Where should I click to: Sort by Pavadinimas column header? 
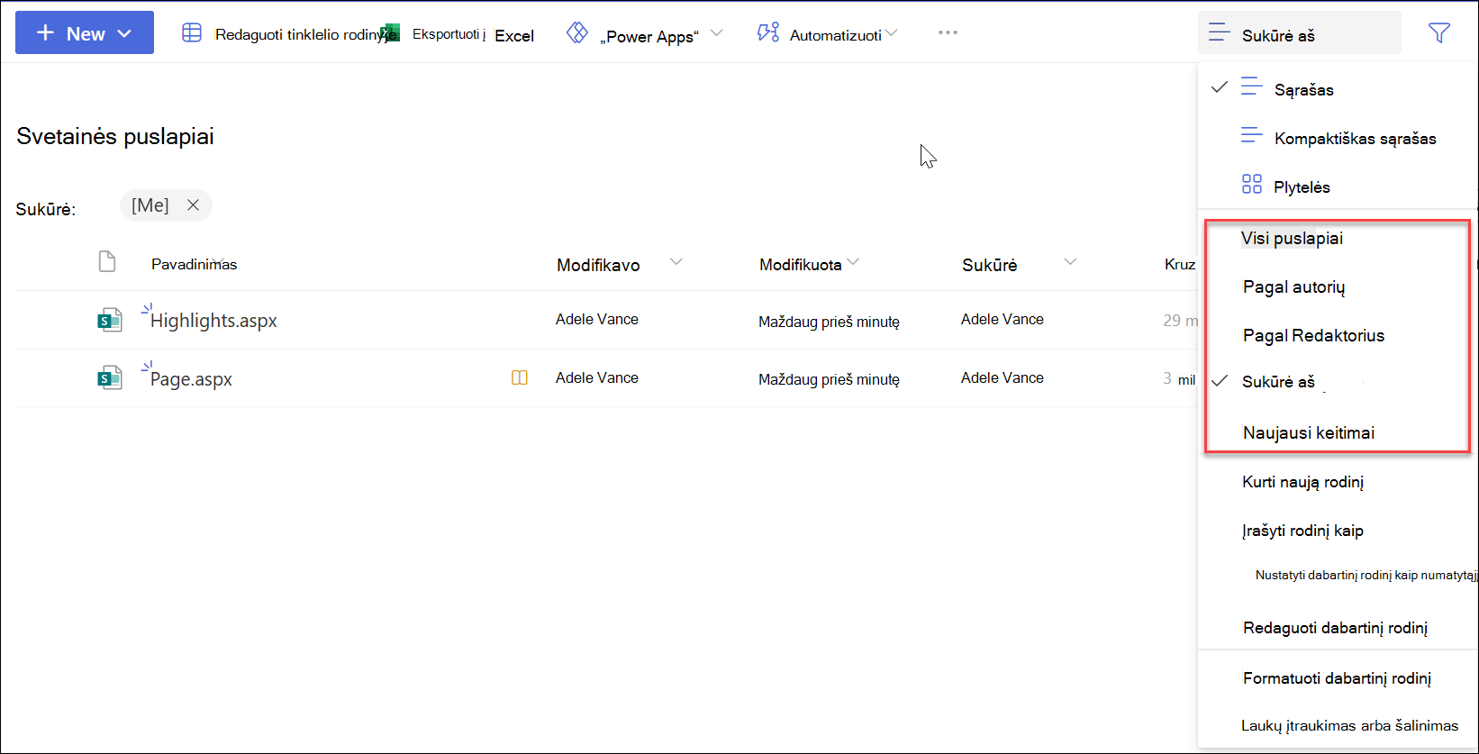pyautogui.click(x=194, y=264)
